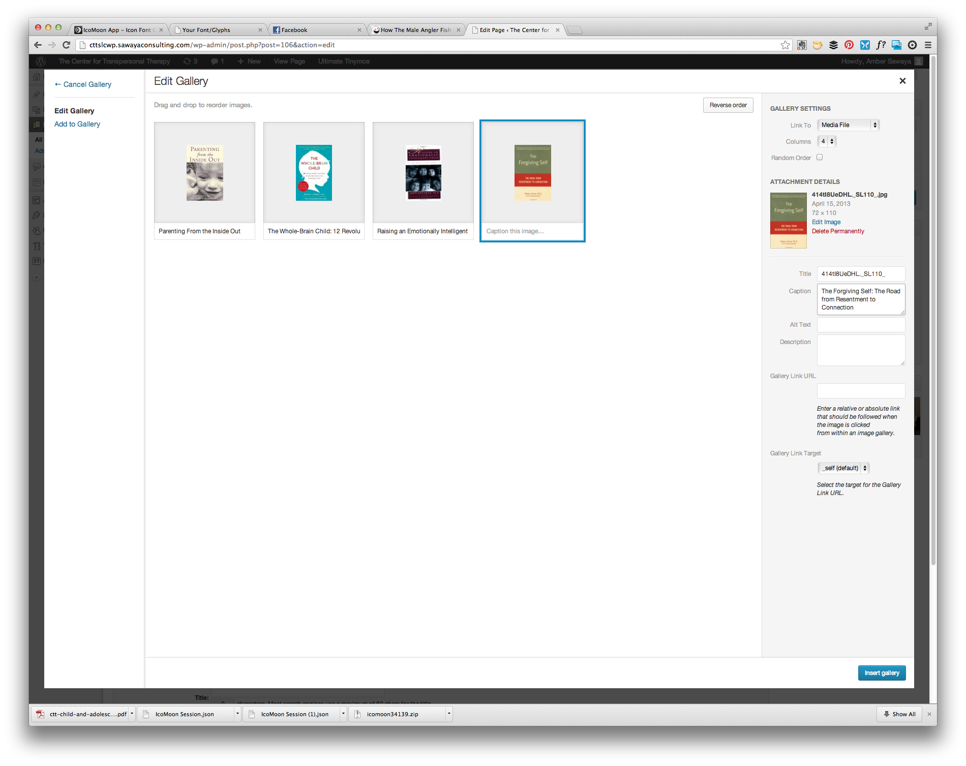Viewport: 966px width, 766px height.
Task: Select The Whole-Brain Child thumbnail
Action: pyautogui.click(x=314, y=173)
